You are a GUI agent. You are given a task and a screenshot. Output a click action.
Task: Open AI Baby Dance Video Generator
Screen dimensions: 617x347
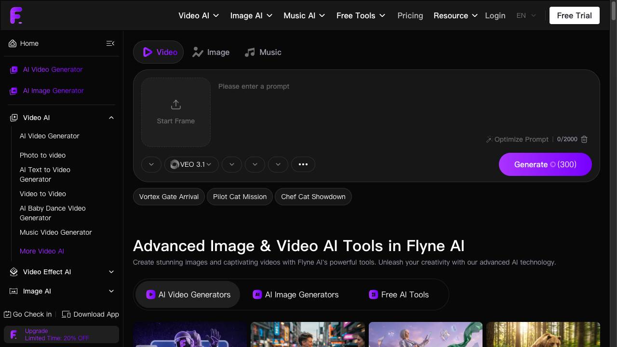(53, 213)
